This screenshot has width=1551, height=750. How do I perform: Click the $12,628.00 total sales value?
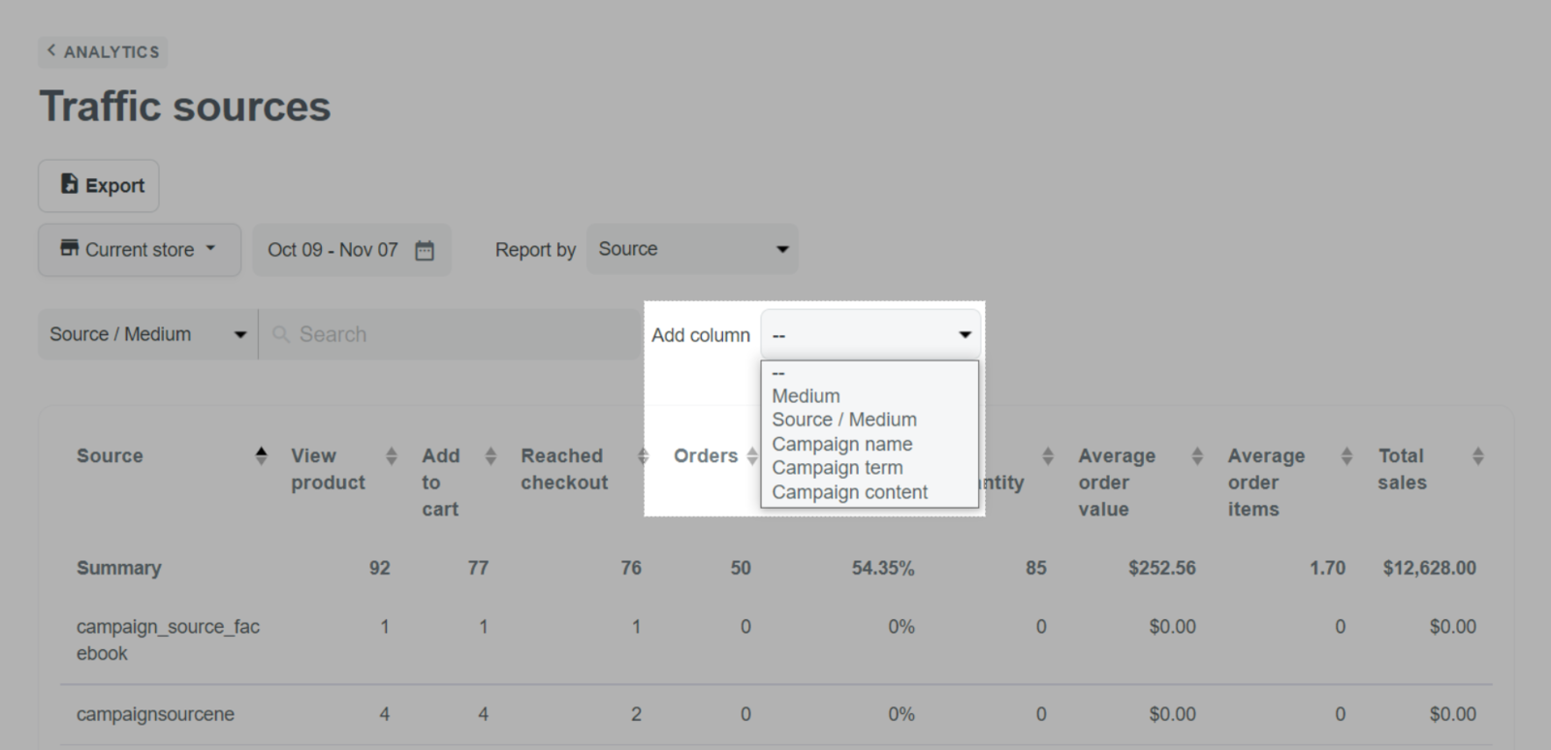pos(1430,568)
